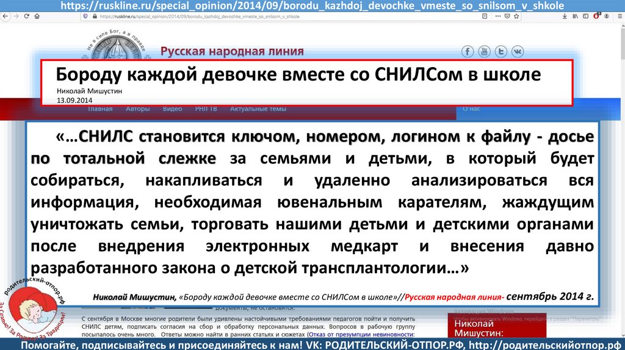
Task: Click the Русская народная линия site title
Action: click(232, 51)
